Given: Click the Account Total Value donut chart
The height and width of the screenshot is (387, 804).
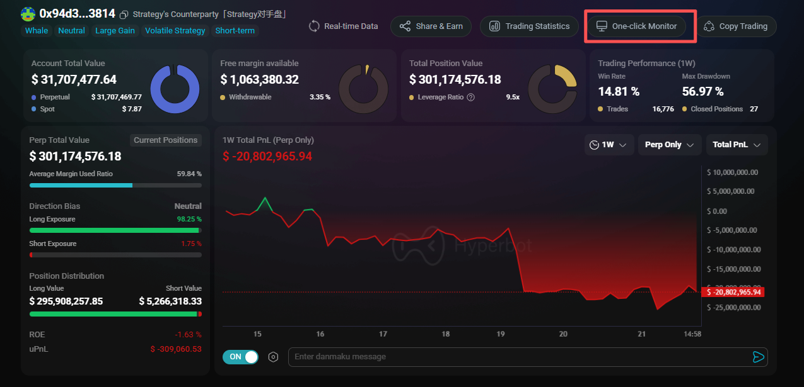Looking at the screenshot, I should tap(175, 89).
